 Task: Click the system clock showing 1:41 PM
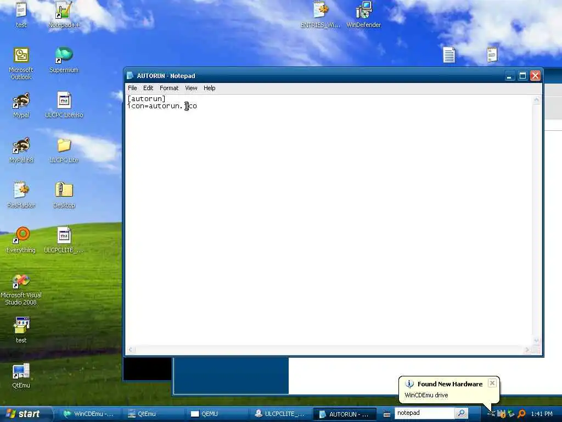coord(542,414)
